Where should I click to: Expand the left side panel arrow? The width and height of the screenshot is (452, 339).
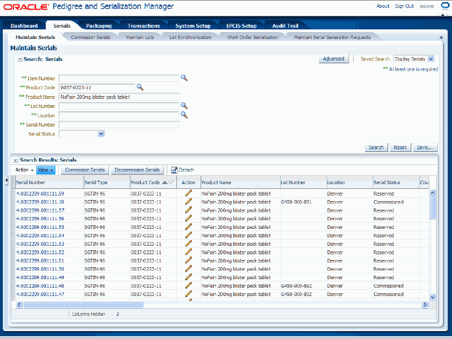[7, 180]
